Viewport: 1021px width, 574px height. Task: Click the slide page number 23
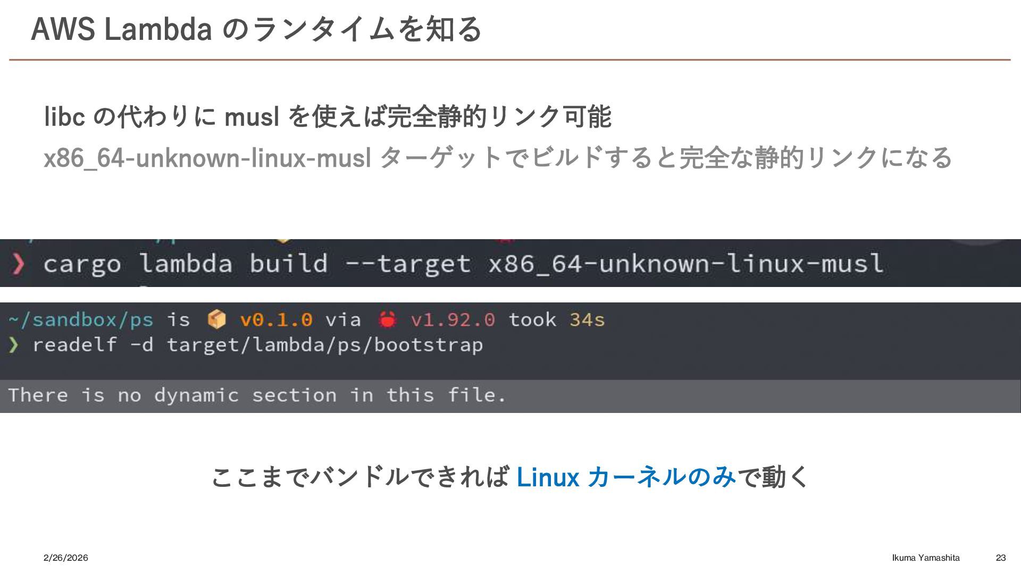click(x=1001, y=558)
